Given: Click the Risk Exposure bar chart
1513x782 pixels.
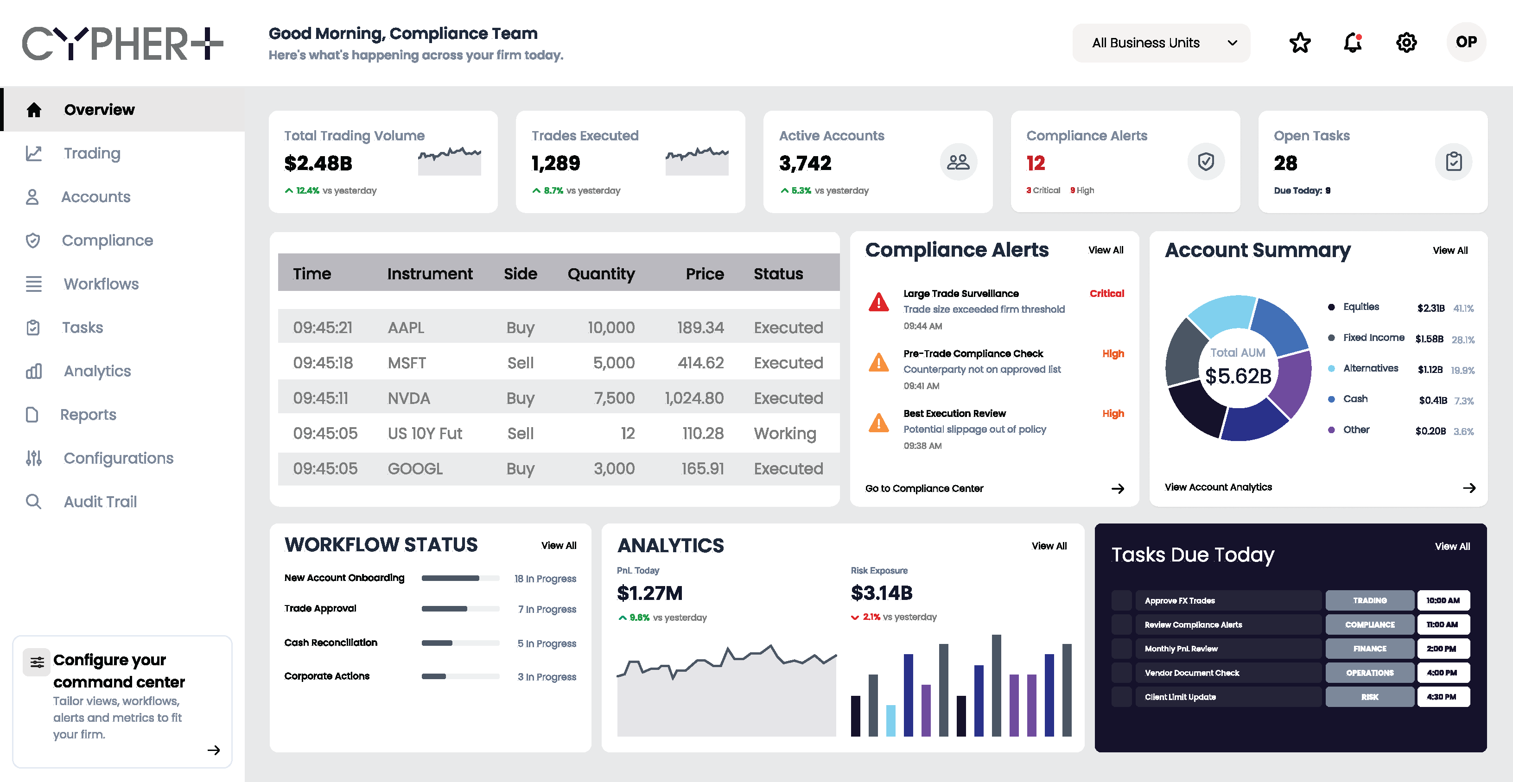Looking at the screenshot, I should [961, 685].
